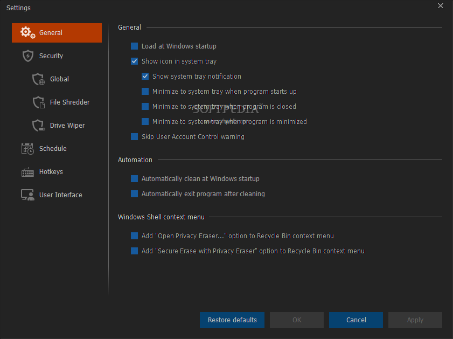Click the "Automation" section heading
This screenshot has width=453, height=339.
pos(135,160)
